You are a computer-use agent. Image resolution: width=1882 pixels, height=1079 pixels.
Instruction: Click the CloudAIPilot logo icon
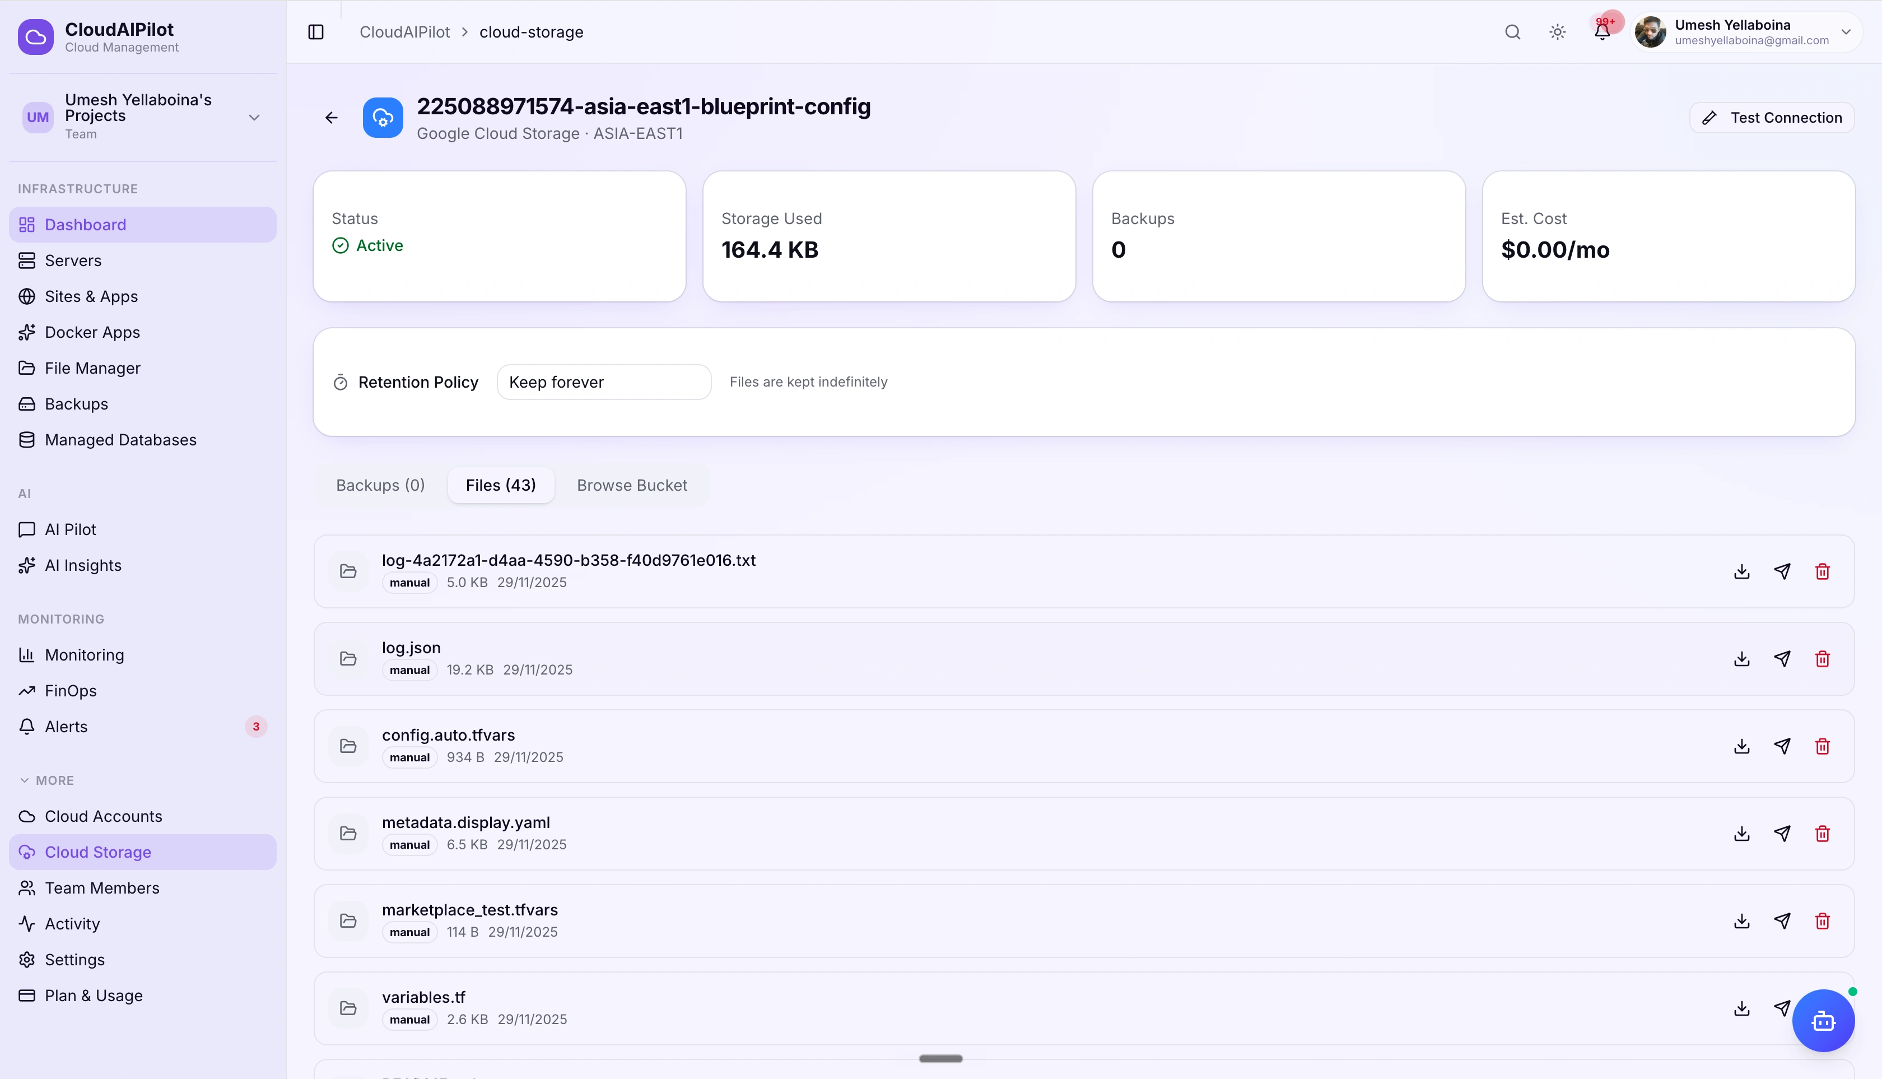[35, 37]
